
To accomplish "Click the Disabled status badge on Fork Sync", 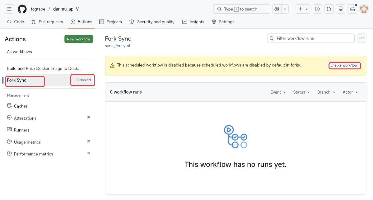I will point(83,80).
